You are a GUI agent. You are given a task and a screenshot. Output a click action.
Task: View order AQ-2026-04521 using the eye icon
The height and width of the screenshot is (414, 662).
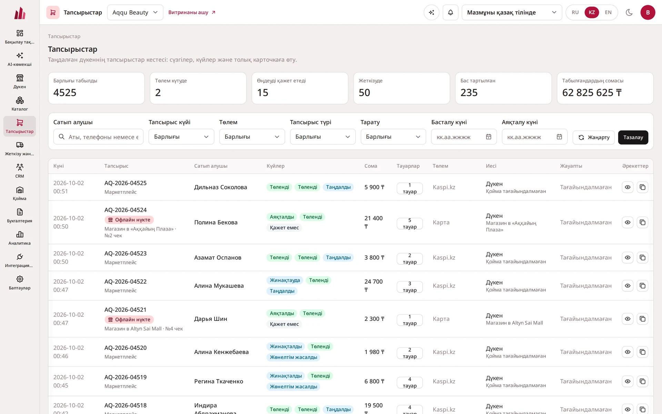(628, 319)
